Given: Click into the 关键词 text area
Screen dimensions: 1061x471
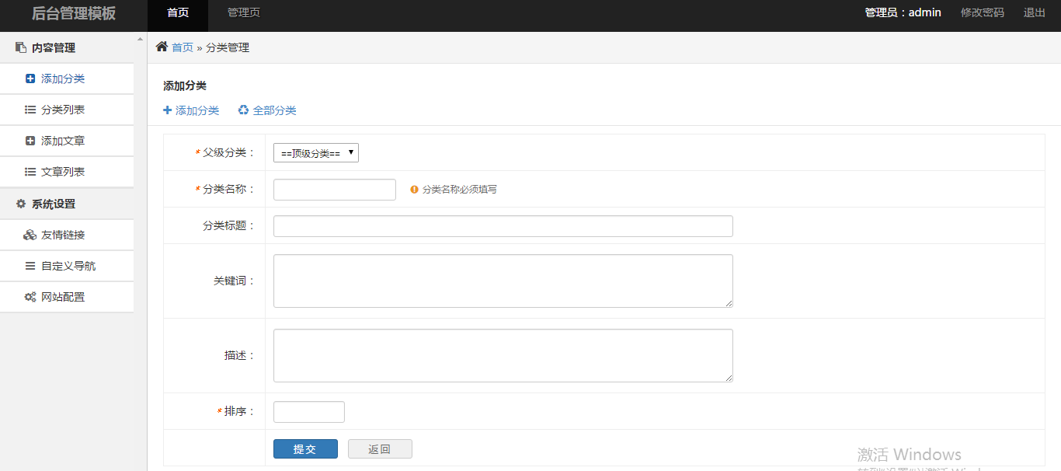Looking at the screenshot, I should (x=503, y=281).
